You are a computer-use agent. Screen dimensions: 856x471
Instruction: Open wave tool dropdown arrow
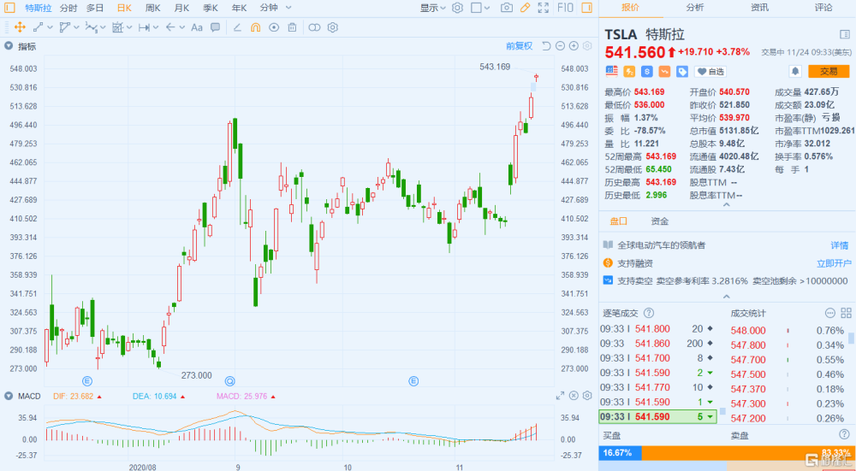coord(103,27)
